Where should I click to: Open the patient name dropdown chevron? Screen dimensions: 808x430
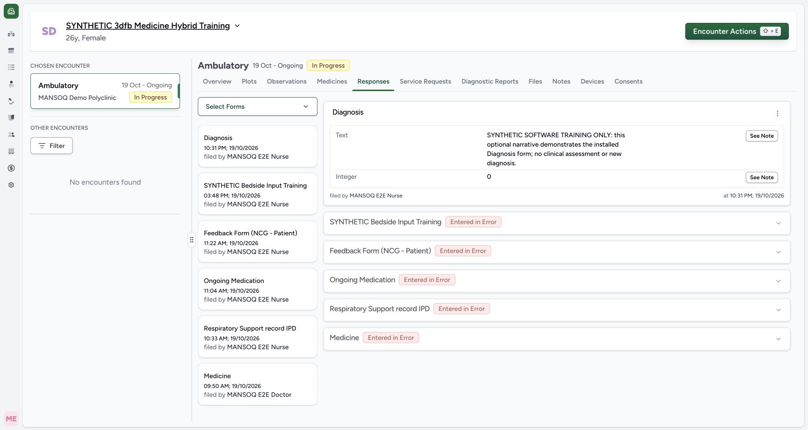pyautogui.click(x=237, y=26)
